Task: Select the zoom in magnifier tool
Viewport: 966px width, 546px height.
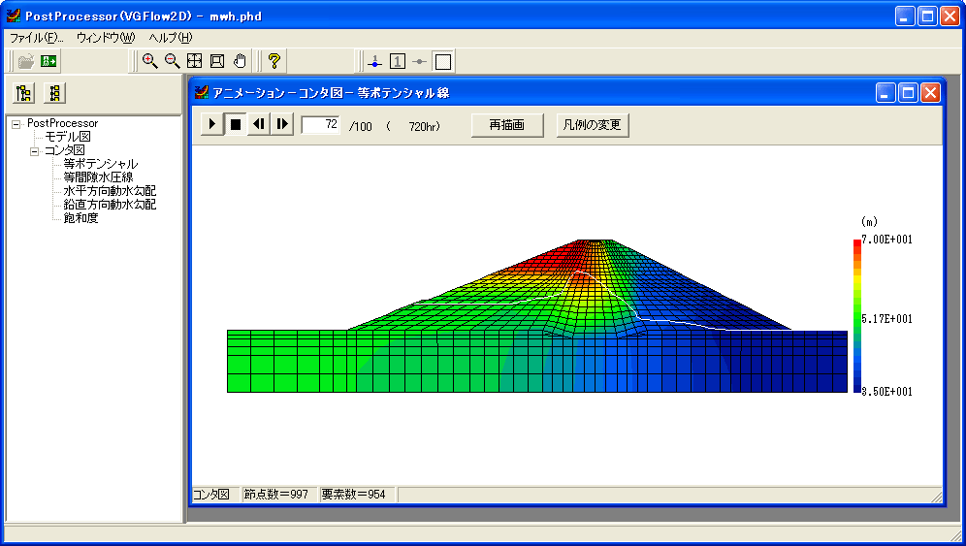Action: (x=149, y=61)
